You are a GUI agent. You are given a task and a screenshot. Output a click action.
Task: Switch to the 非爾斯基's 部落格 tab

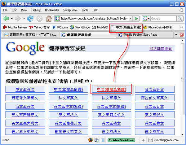30,35
